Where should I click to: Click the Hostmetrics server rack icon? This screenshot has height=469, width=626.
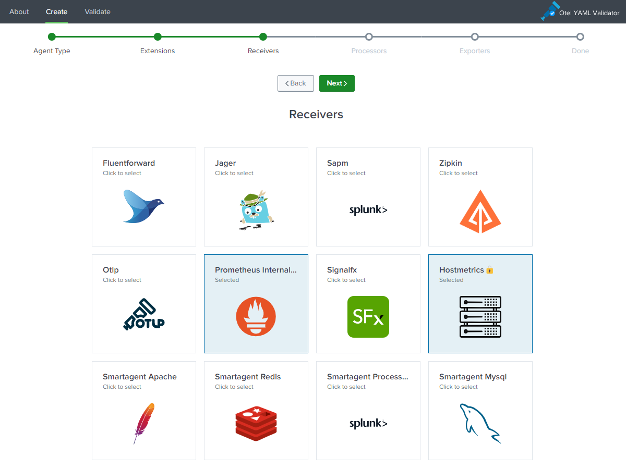[x=480, y=317]
